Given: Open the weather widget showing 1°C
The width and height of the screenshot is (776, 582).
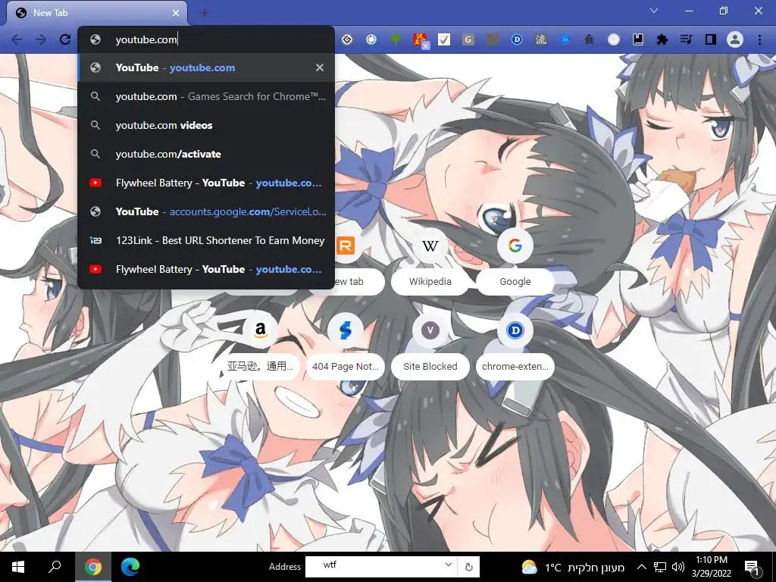Looking at the screenshot, I should coord(572,567).
